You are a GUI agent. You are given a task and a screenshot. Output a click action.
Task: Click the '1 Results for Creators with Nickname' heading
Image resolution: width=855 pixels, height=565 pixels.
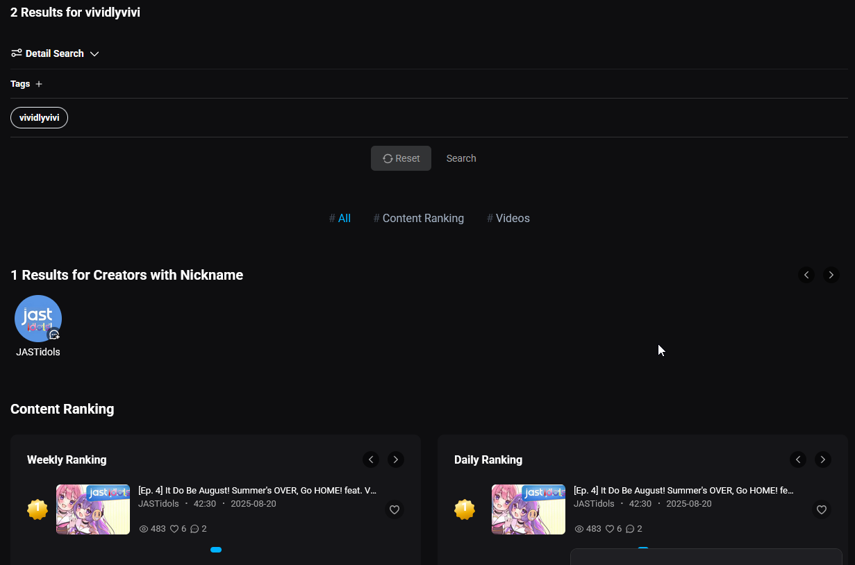point(127,275)
